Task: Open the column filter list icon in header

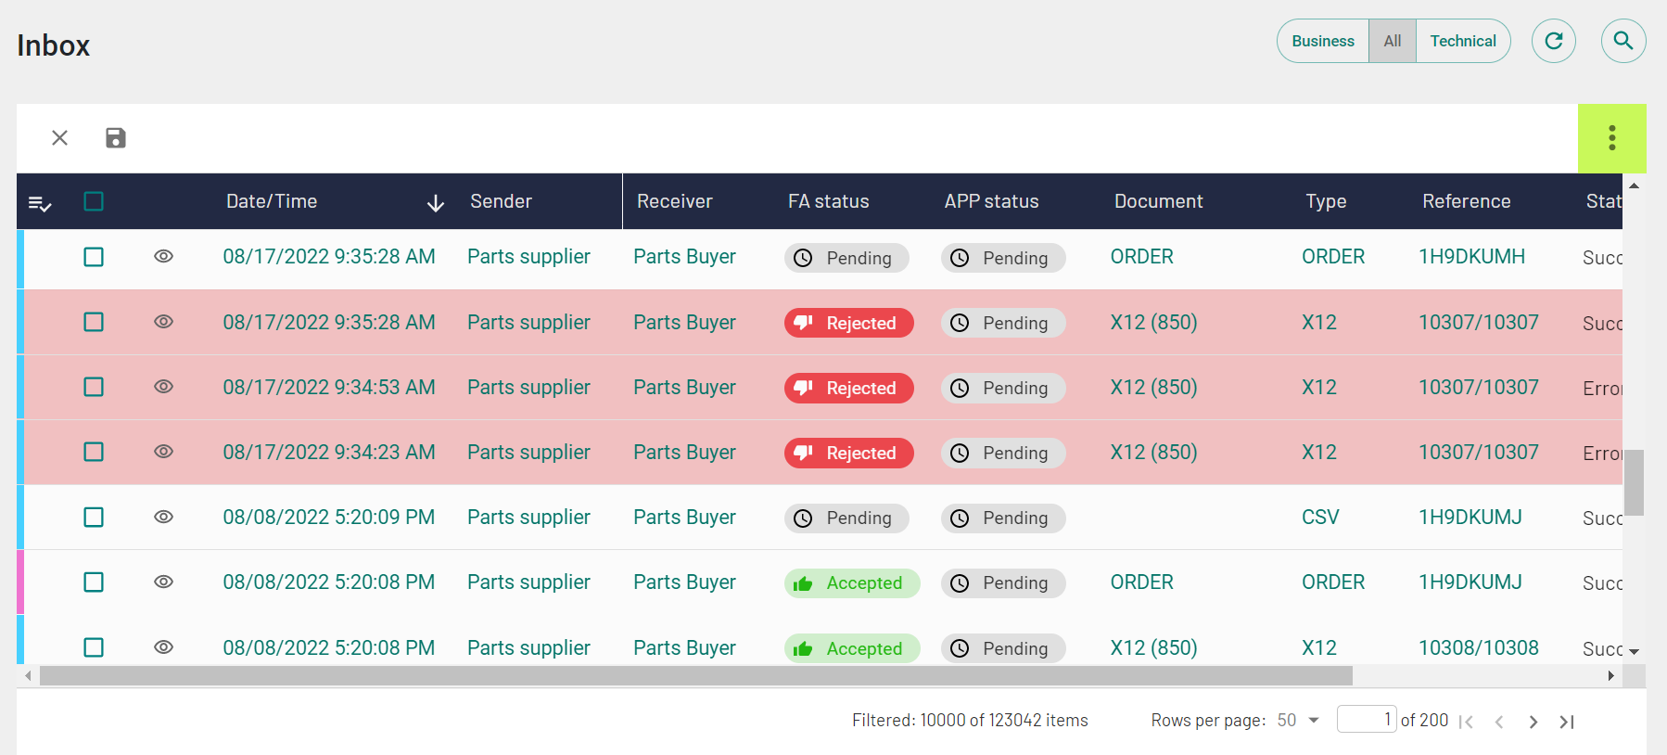Action: pyautogui.click(x=40, y=202)
